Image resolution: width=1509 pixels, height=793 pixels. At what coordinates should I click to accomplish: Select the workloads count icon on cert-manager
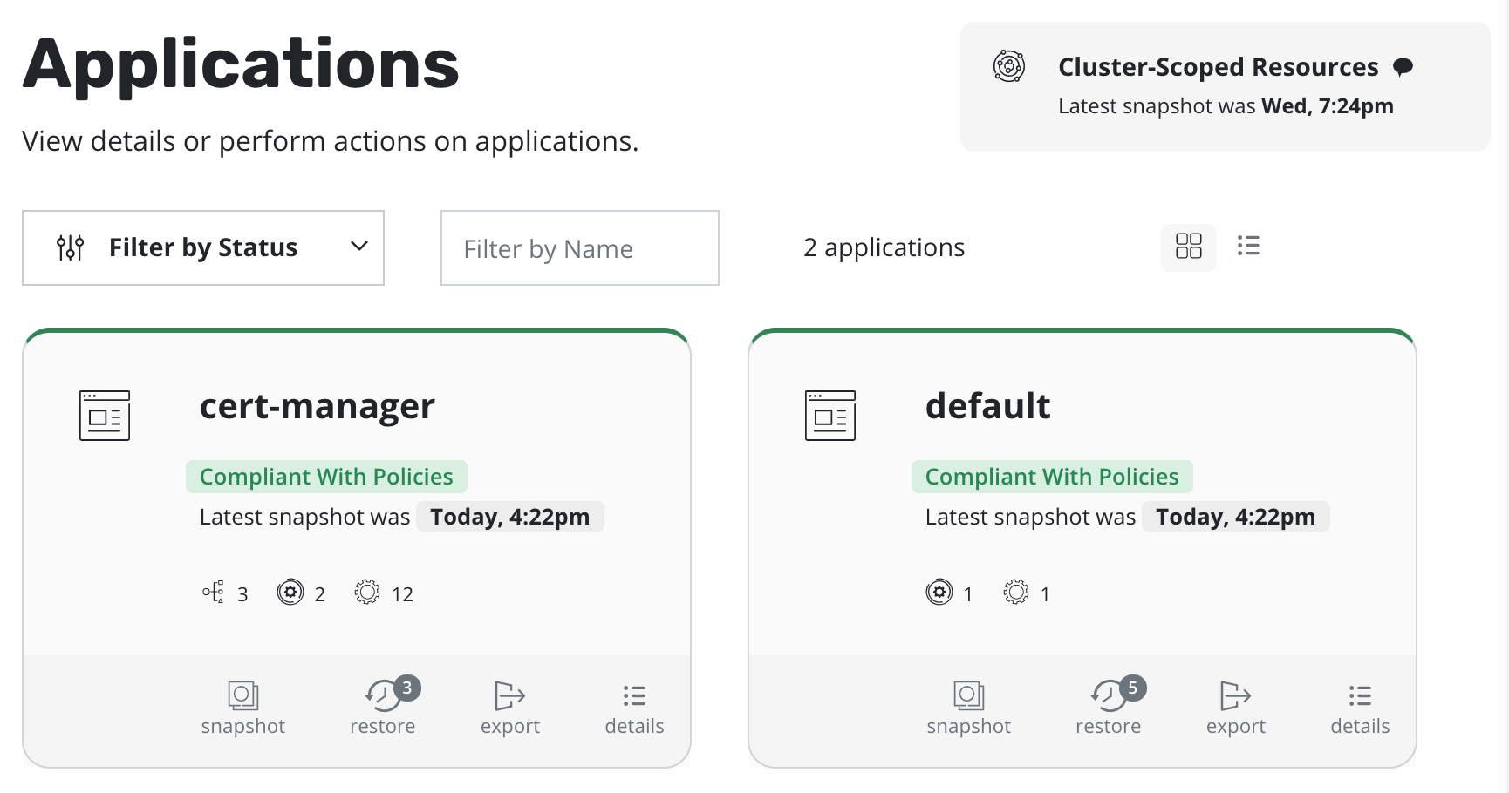212,593
